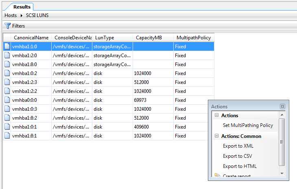297x189 pixels.
Task: Click the file icon beside vmhba1:8:2
Action: pos(7,118)
